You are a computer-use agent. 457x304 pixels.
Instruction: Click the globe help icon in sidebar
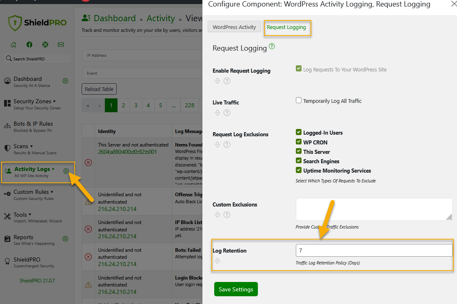45,44
